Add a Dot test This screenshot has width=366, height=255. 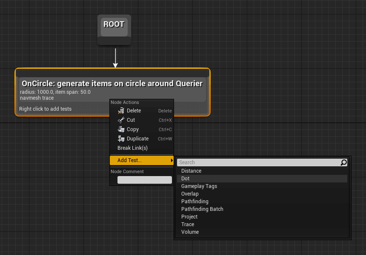pyautogui.click(x=262, y=179)
